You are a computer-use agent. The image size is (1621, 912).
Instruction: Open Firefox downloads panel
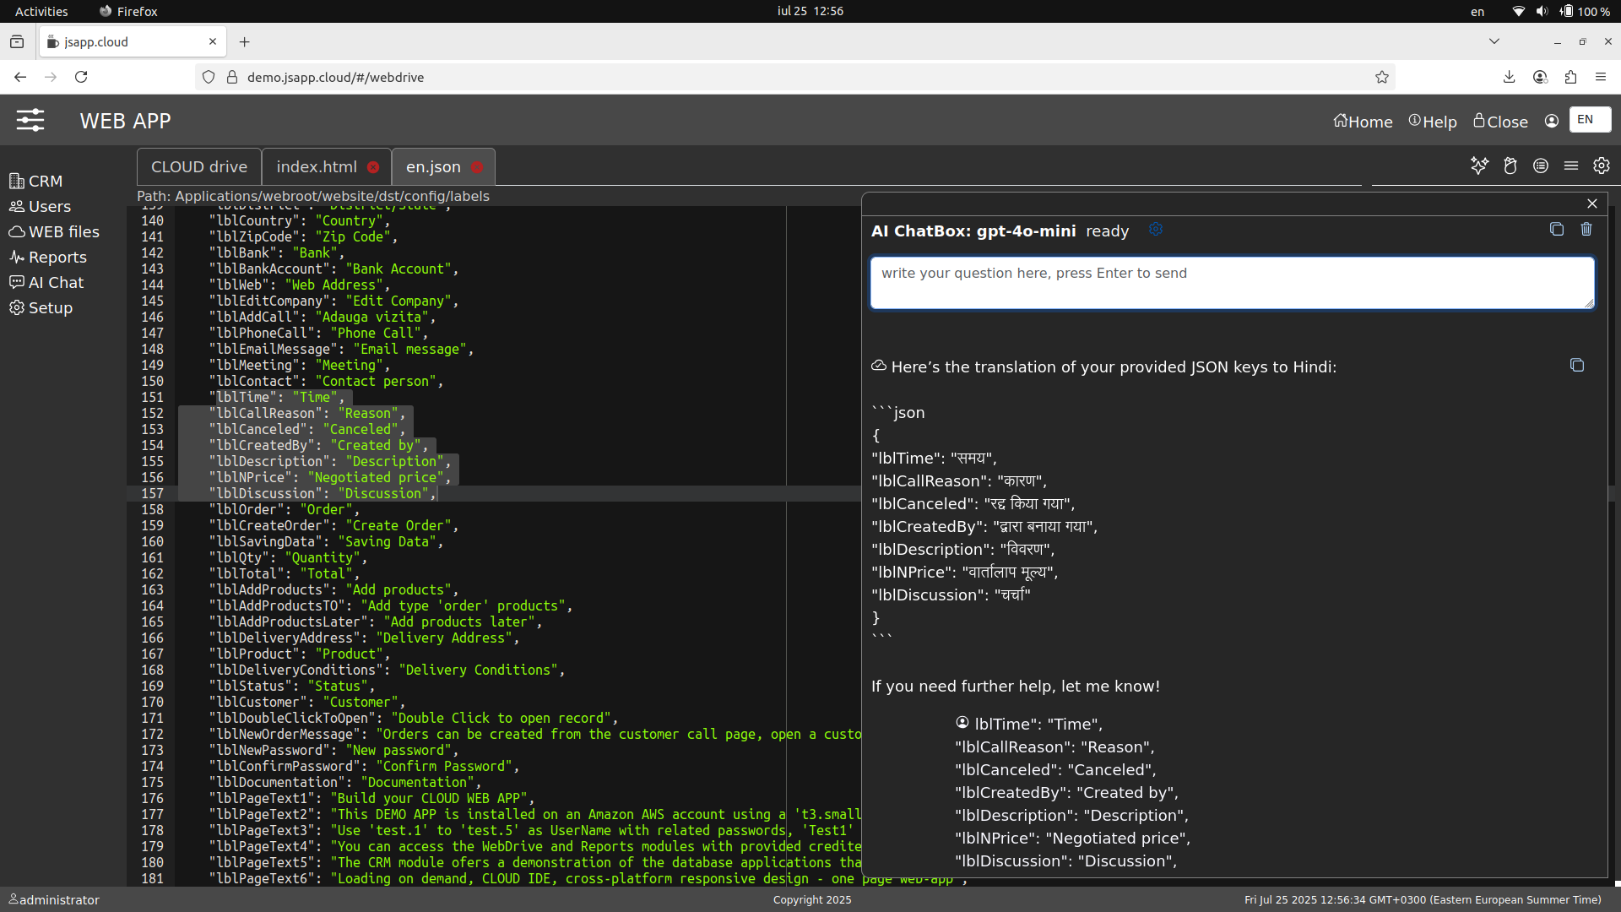pyautogui.click(x=1509, y=77)
